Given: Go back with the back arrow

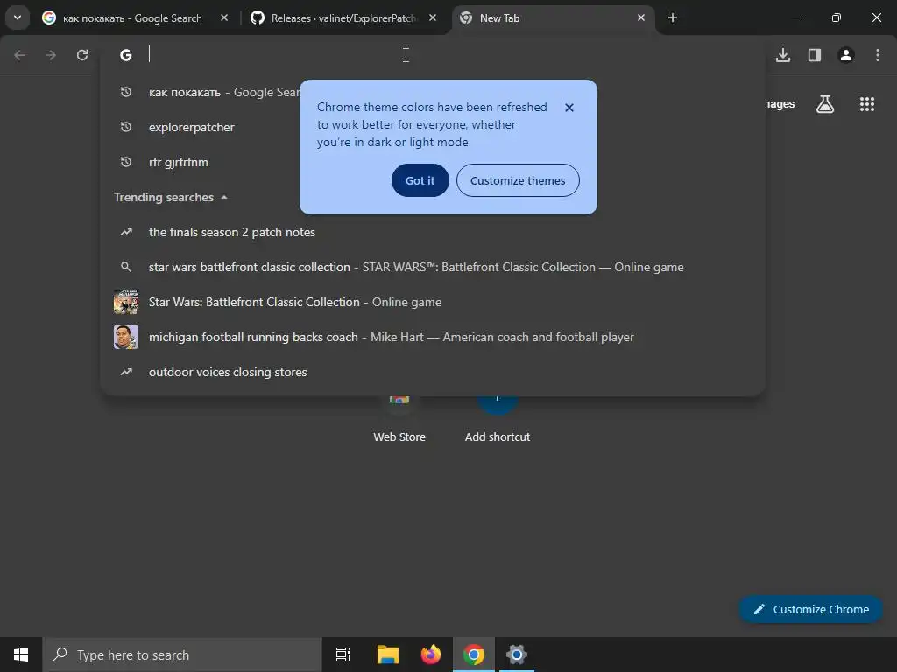Looking at the screenshot, I should 19,55.
